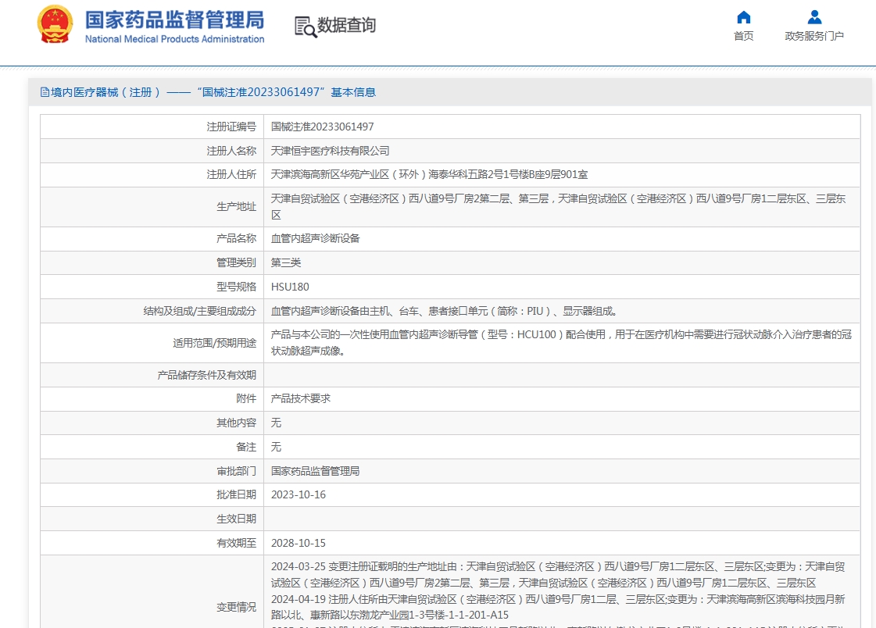This screenshot has height=628, width=876.
Task: Click the 政务服务门户 user icon
Action: click(x=814, y=17)
